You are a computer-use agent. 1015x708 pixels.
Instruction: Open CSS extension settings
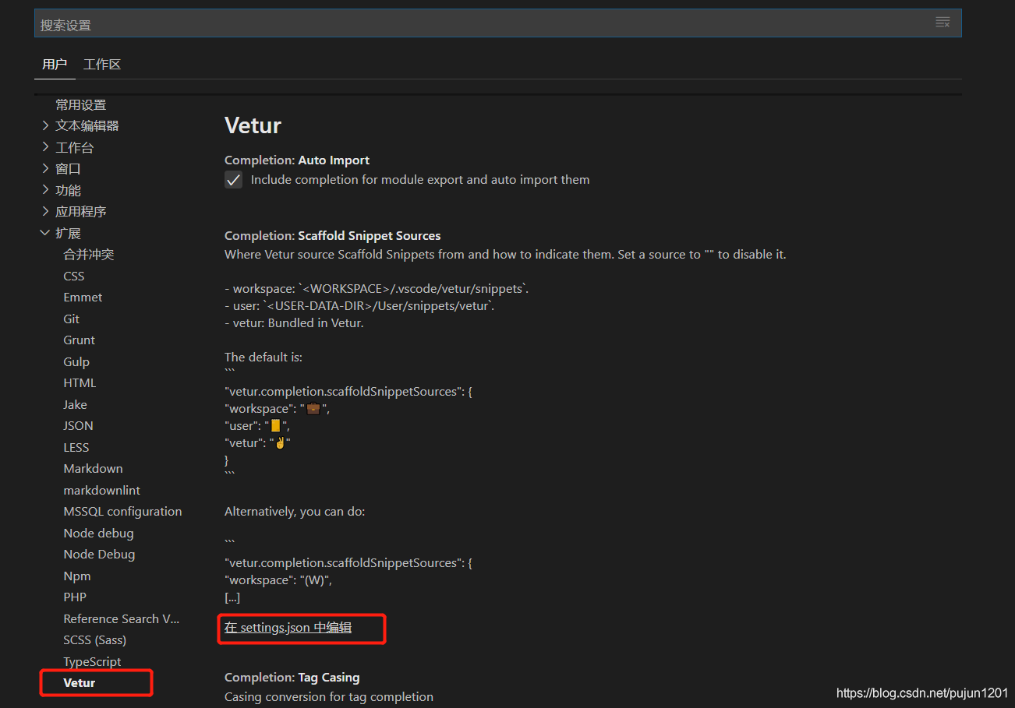74,276
